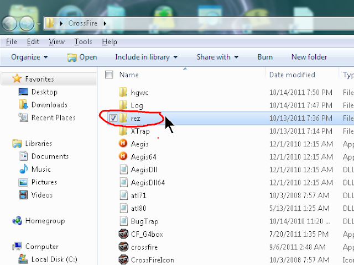Select Music under Libraries
Image resolution: width=354 pixels, height=265 pixels.
point(41,169)
